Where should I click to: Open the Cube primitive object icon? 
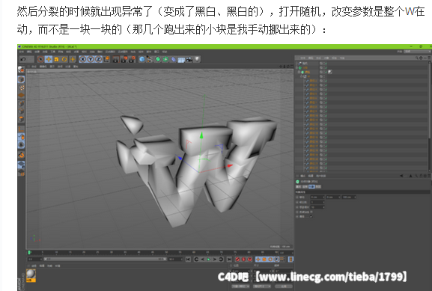pyautogui.click(x=142, y=59)
